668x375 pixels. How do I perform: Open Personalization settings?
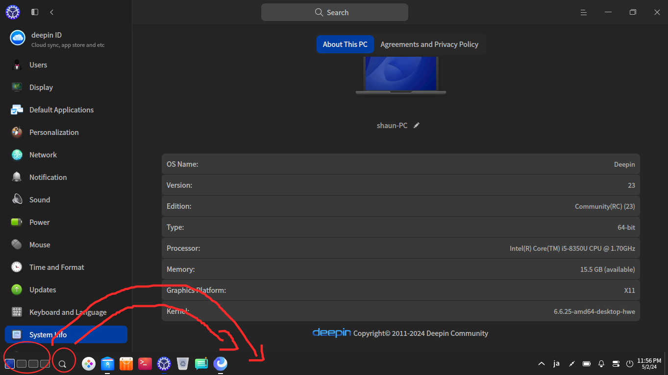(66, 132)
